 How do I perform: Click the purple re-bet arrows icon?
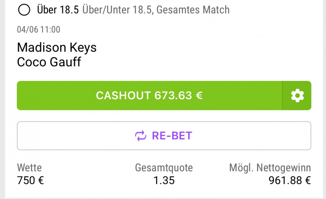pyautogui.click(x=141, y=136)
